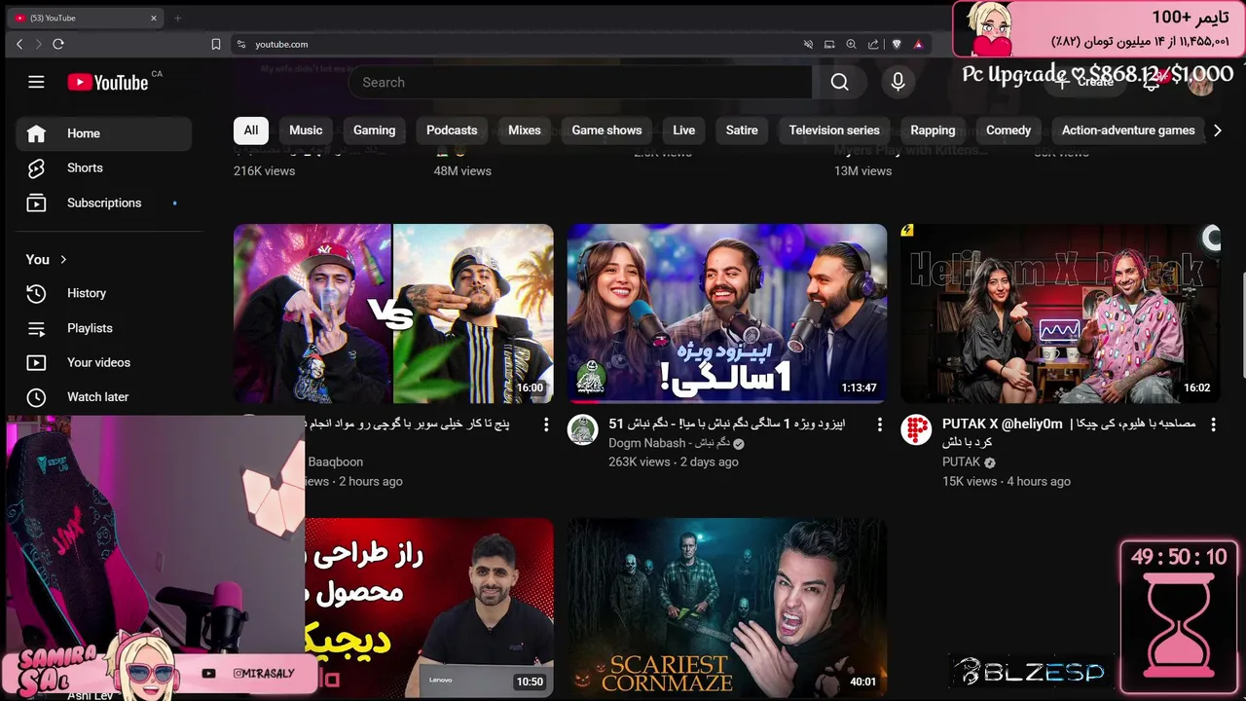1246x701 pixels.
Task: Select the Live filter chip
Action: pos(684,130)
